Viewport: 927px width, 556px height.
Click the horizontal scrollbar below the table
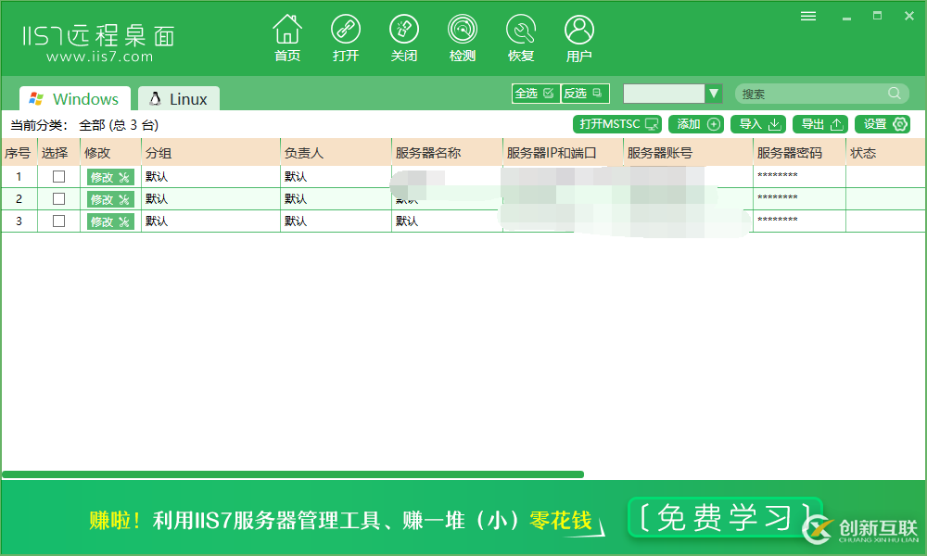(292, 474)
